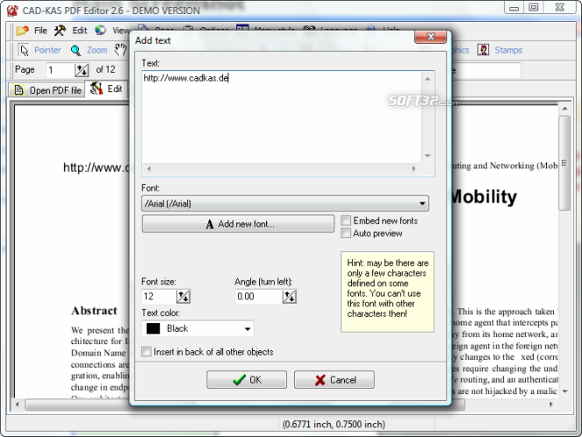Maximize the PDF Editor window
The width and height of the screenshot is (582, 437).
[x=533, y=7]
